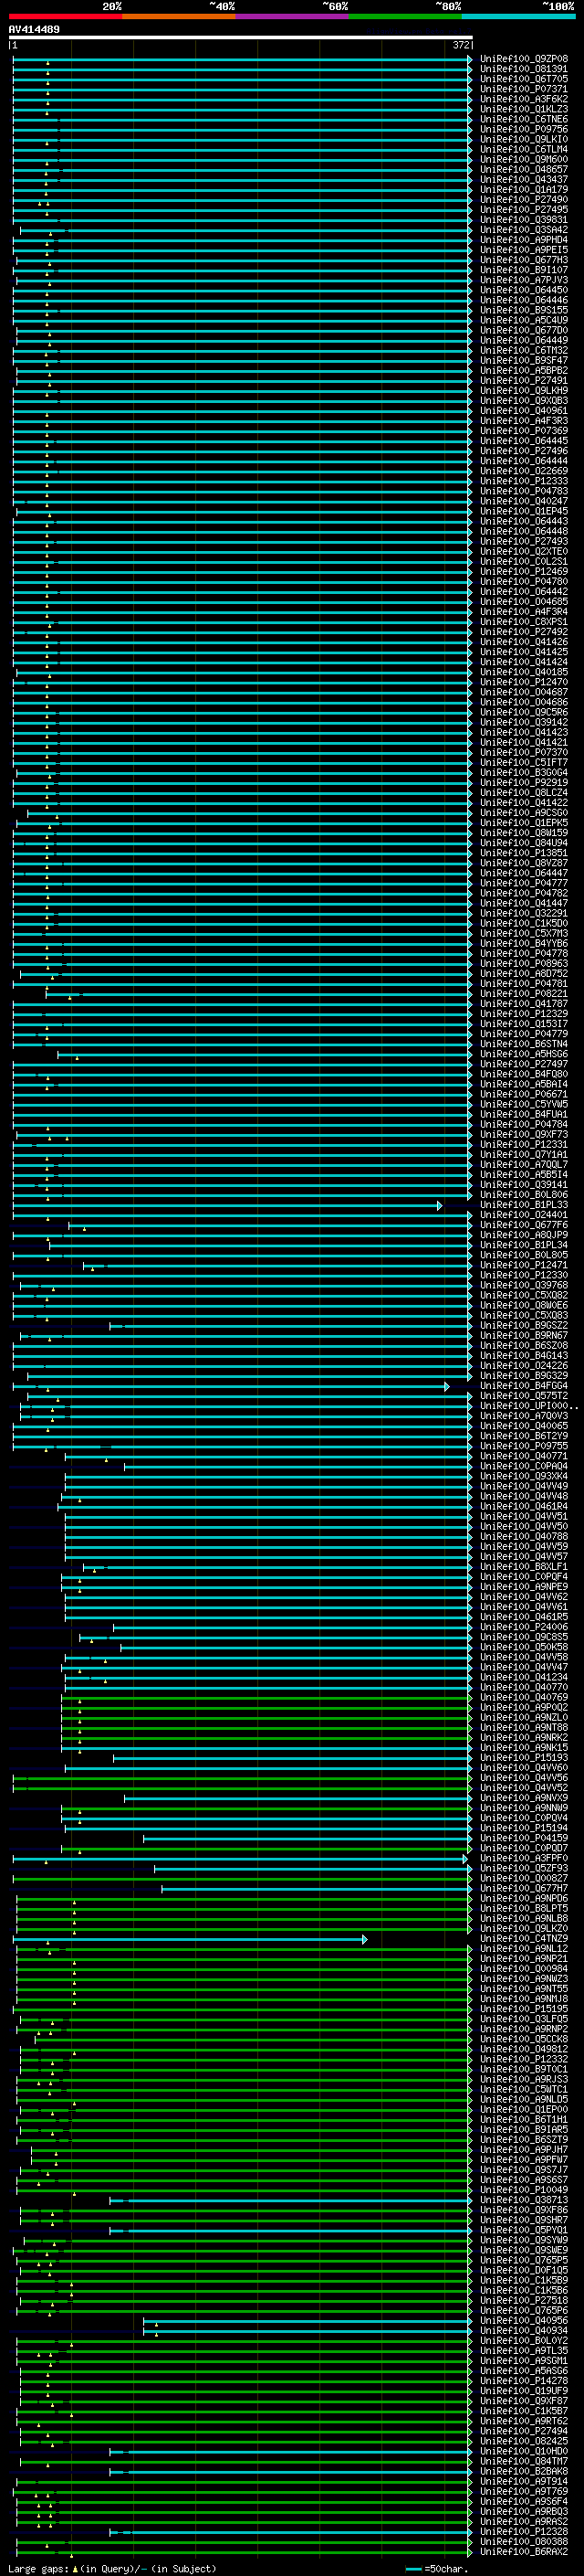
Task: Select the truncated UniRef100_UPI000.. label
Action: tap(528, 1406)
